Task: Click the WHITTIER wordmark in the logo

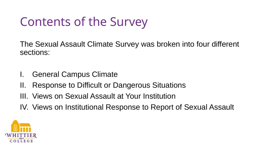Action: pos(21,135)
